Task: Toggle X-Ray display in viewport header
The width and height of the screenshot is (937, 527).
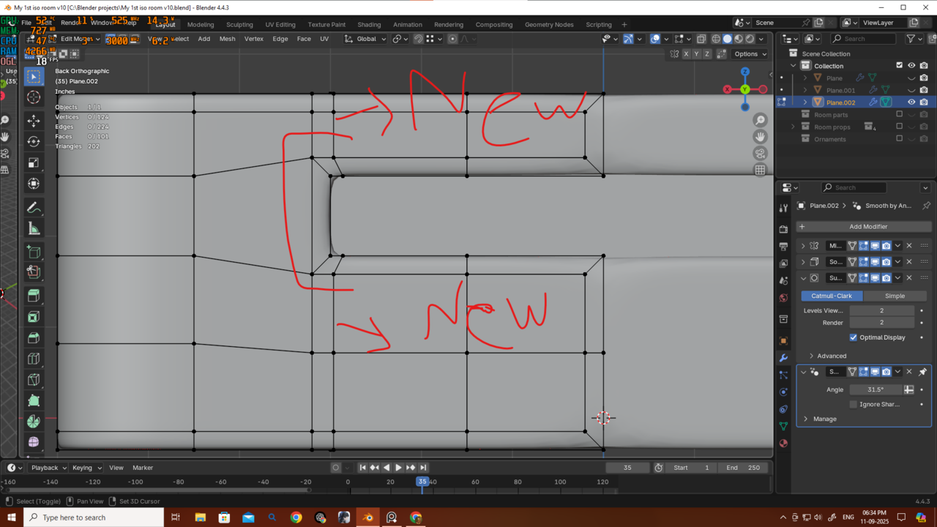Action: click(701, 39)
